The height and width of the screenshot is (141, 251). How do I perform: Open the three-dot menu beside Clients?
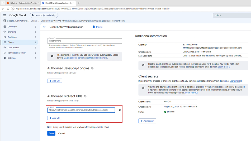36,42
